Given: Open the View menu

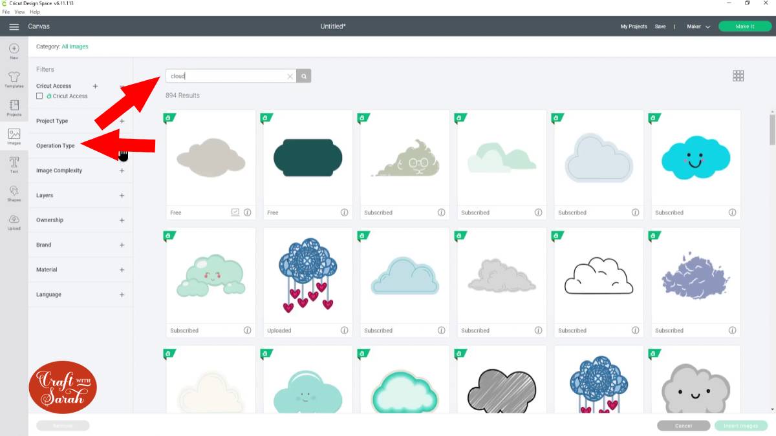Looking at the screenshot, I should pyautogui.click(x=19, y=12).
